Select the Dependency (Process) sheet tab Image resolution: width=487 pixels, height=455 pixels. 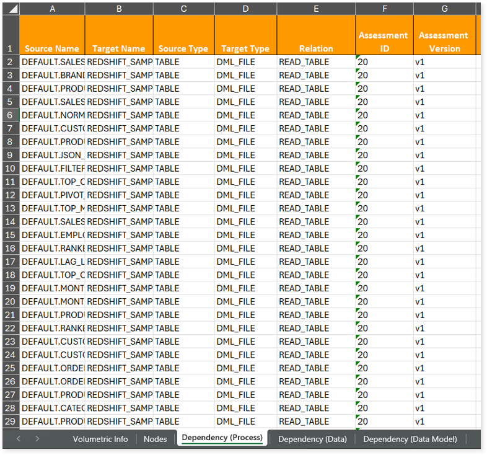pyautogui.click(x=222, y=438)
